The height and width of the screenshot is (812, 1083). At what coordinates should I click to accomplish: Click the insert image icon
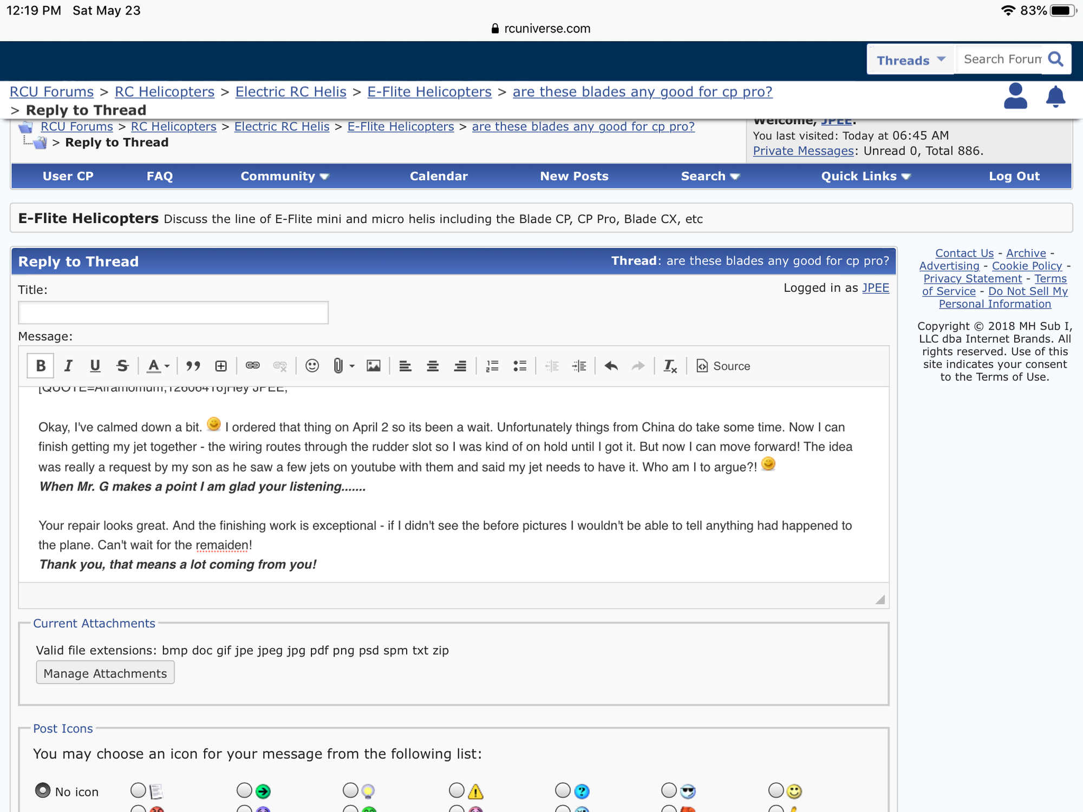coord(374,366)
